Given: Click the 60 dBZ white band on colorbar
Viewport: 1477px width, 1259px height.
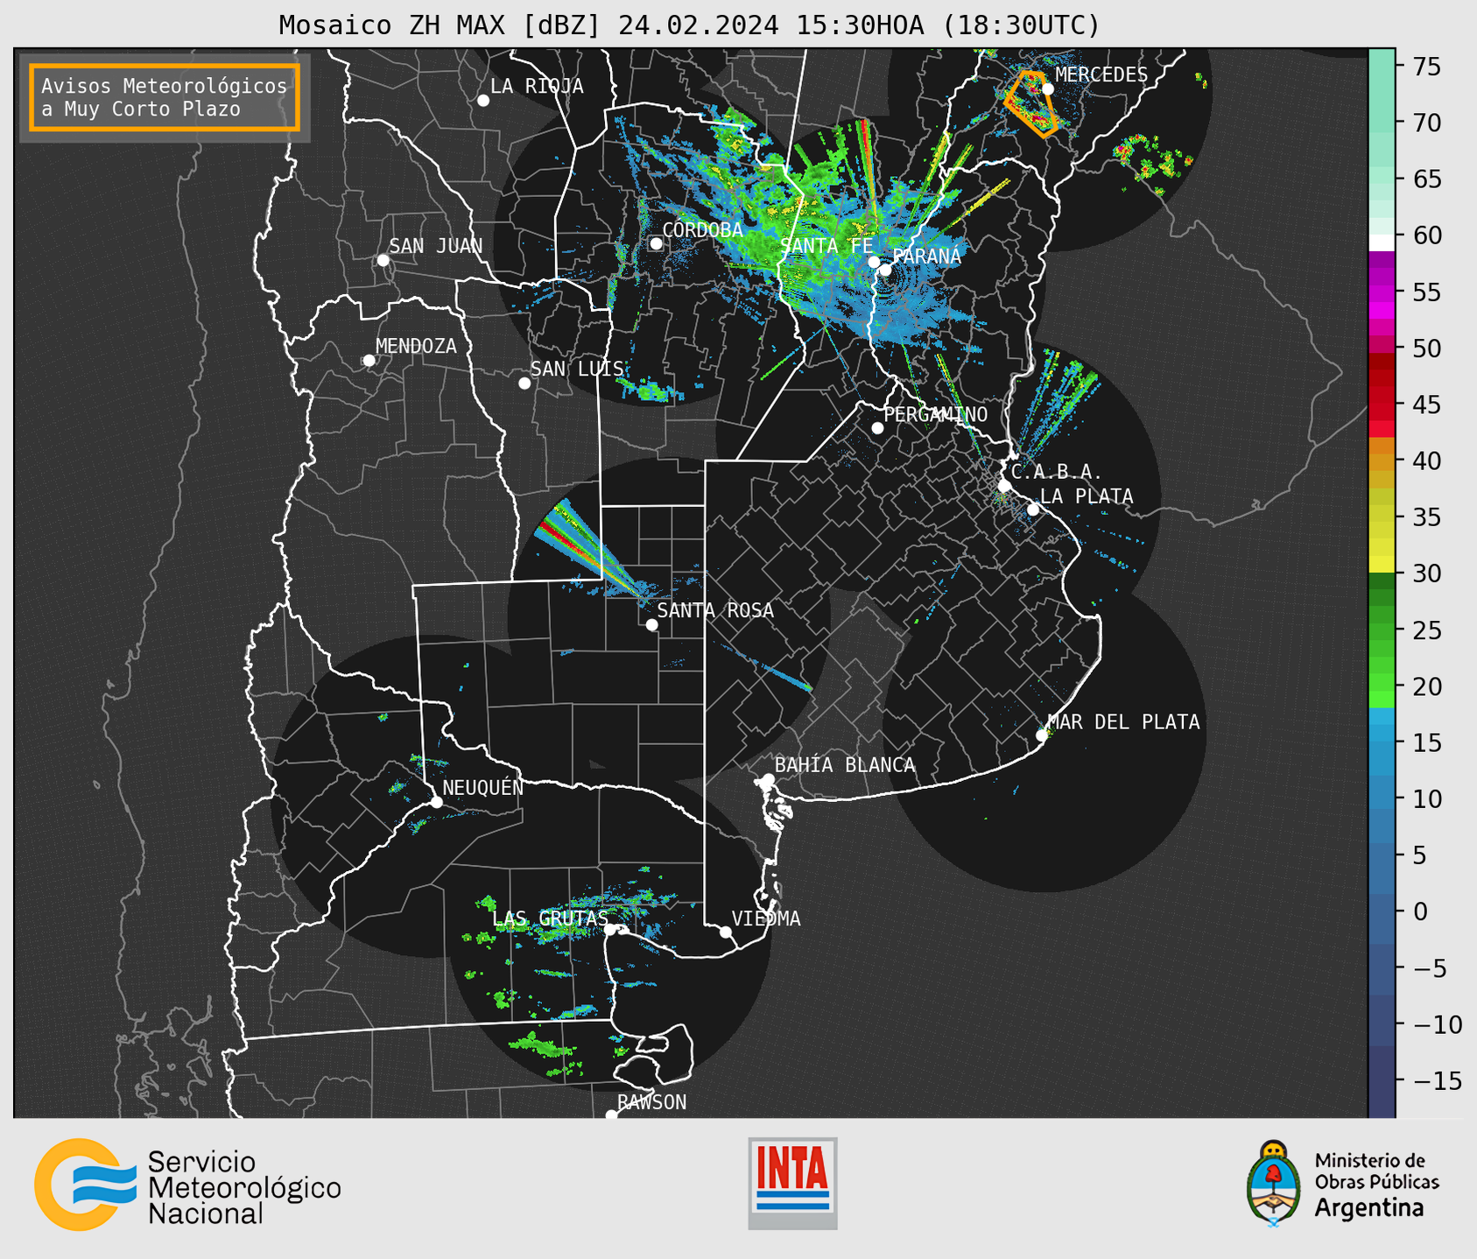Looking at the screenshot, I should click(1382, 243).
